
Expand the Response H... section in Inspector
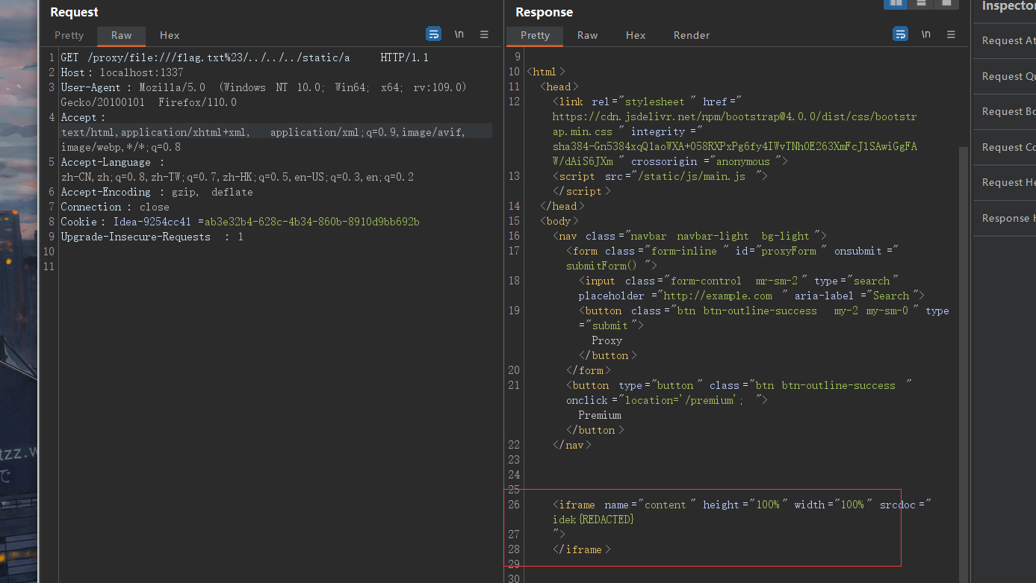pyautogui.click(x=1005, y=218)
